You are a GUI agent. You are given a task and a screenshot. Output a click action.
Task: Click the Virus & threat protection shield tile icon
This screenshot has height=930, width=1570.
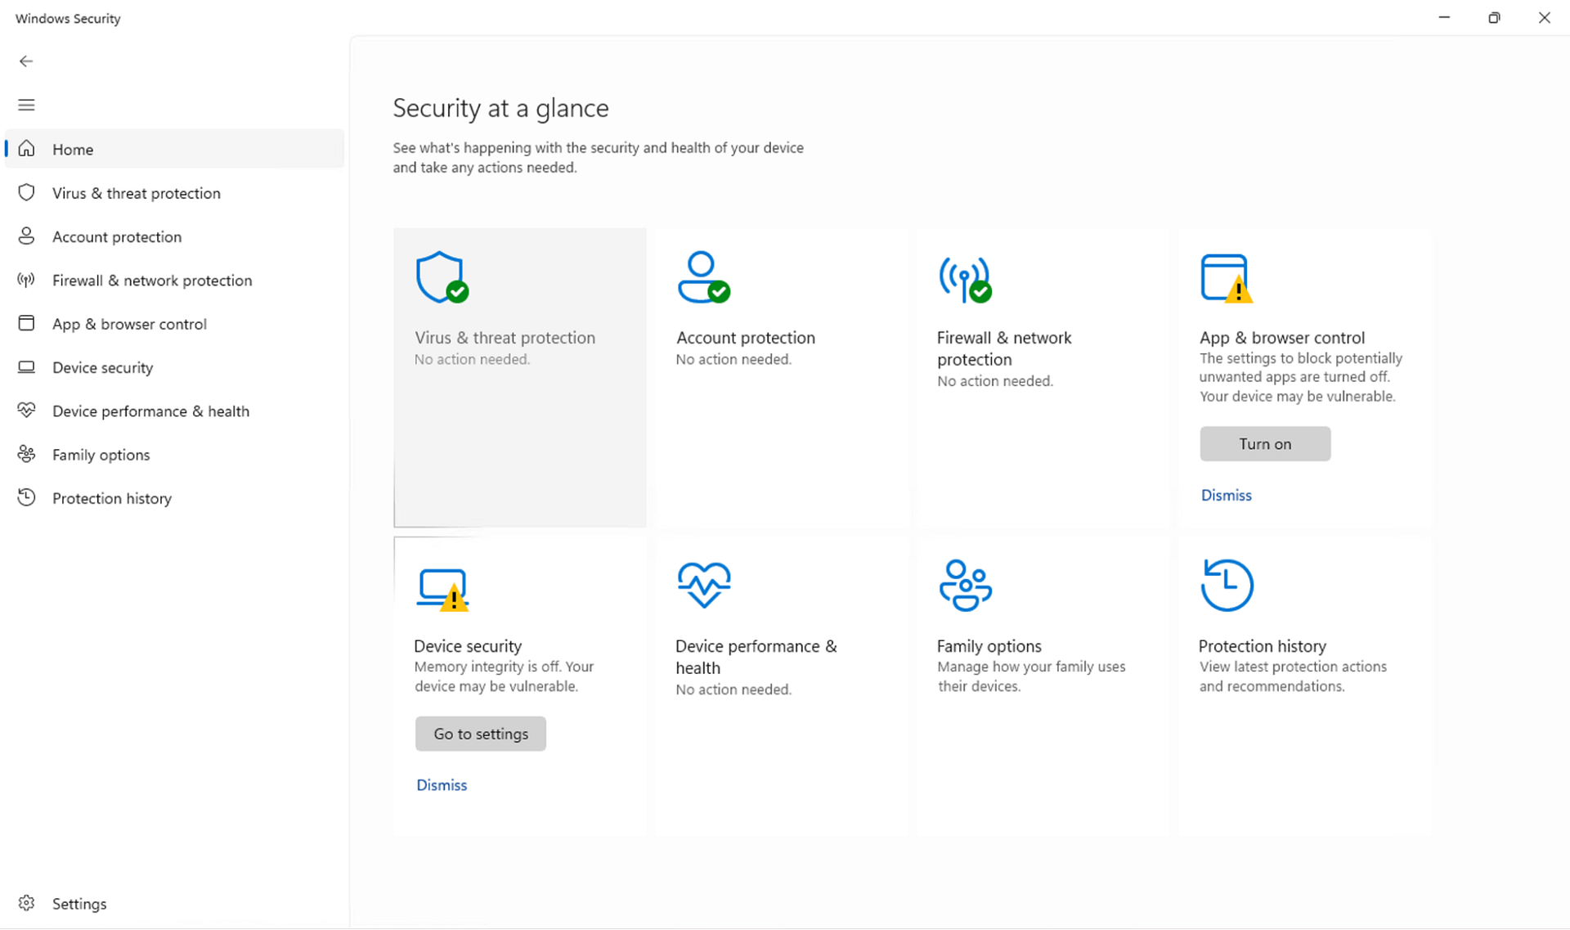(442, 277)
